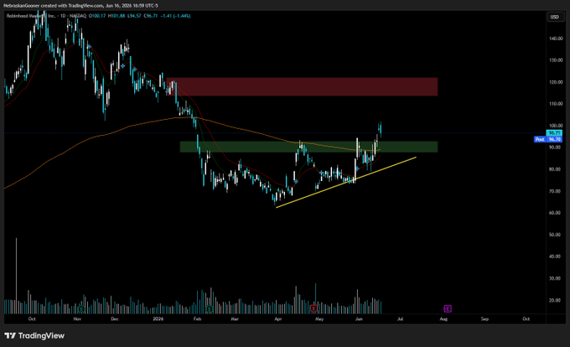Select the yellow ascending trendline

346,183
